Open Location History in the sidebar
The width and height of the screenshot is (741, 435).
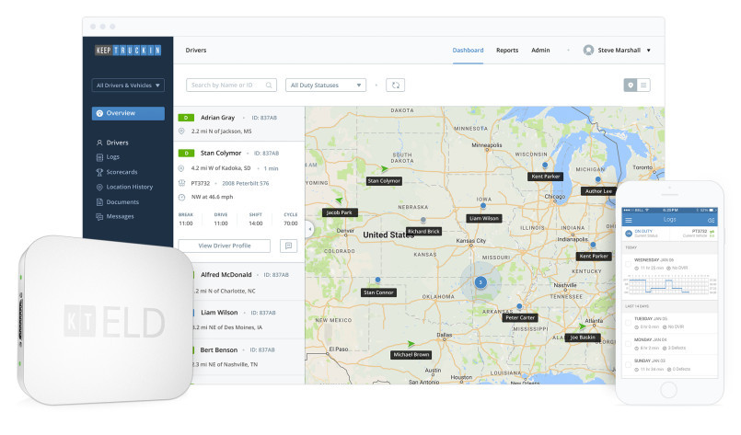click(x=124, y=187)
